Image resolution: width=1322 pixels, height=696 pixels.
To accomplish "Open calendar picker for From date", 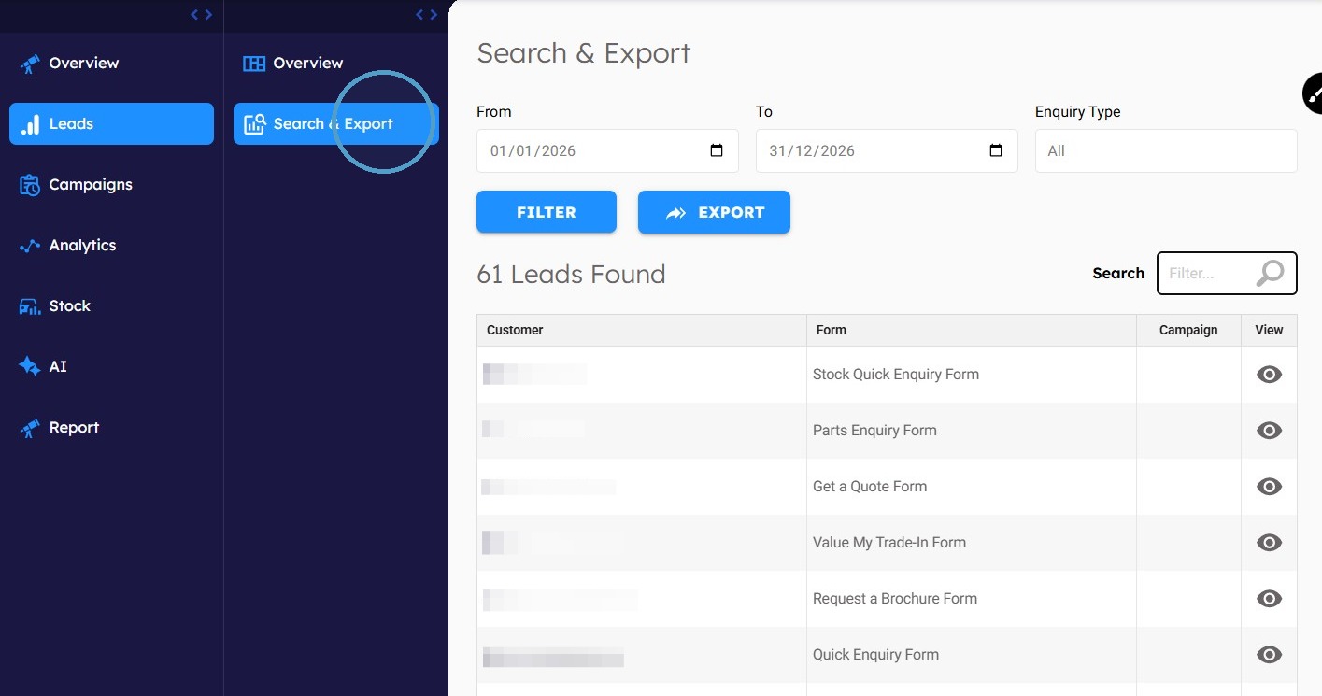I will point(717,150).
